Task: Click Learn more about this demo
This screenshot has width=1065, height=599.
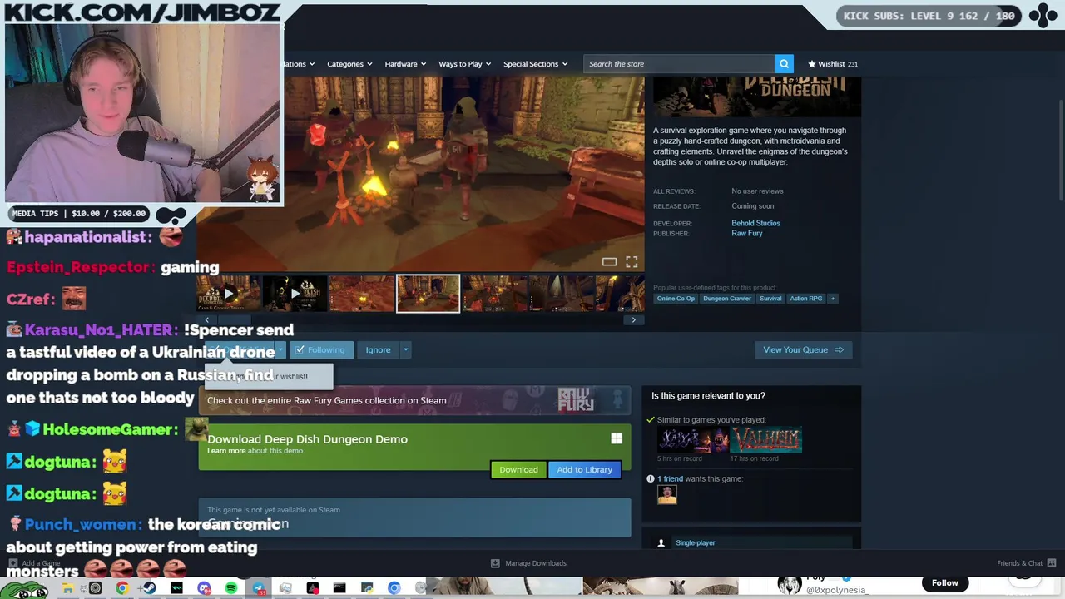Action: 226,451
